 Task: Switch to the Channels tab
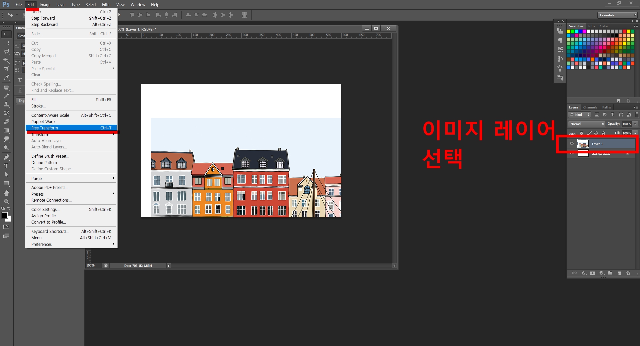pyautogui.click(x=590, y=107)
